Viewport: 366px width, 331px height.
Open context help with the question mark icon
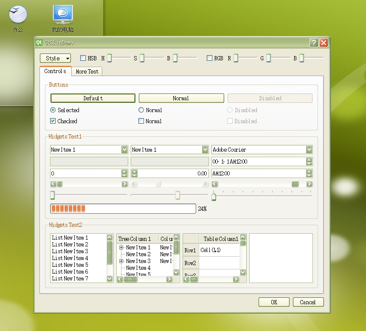click(x=313, y=42)
